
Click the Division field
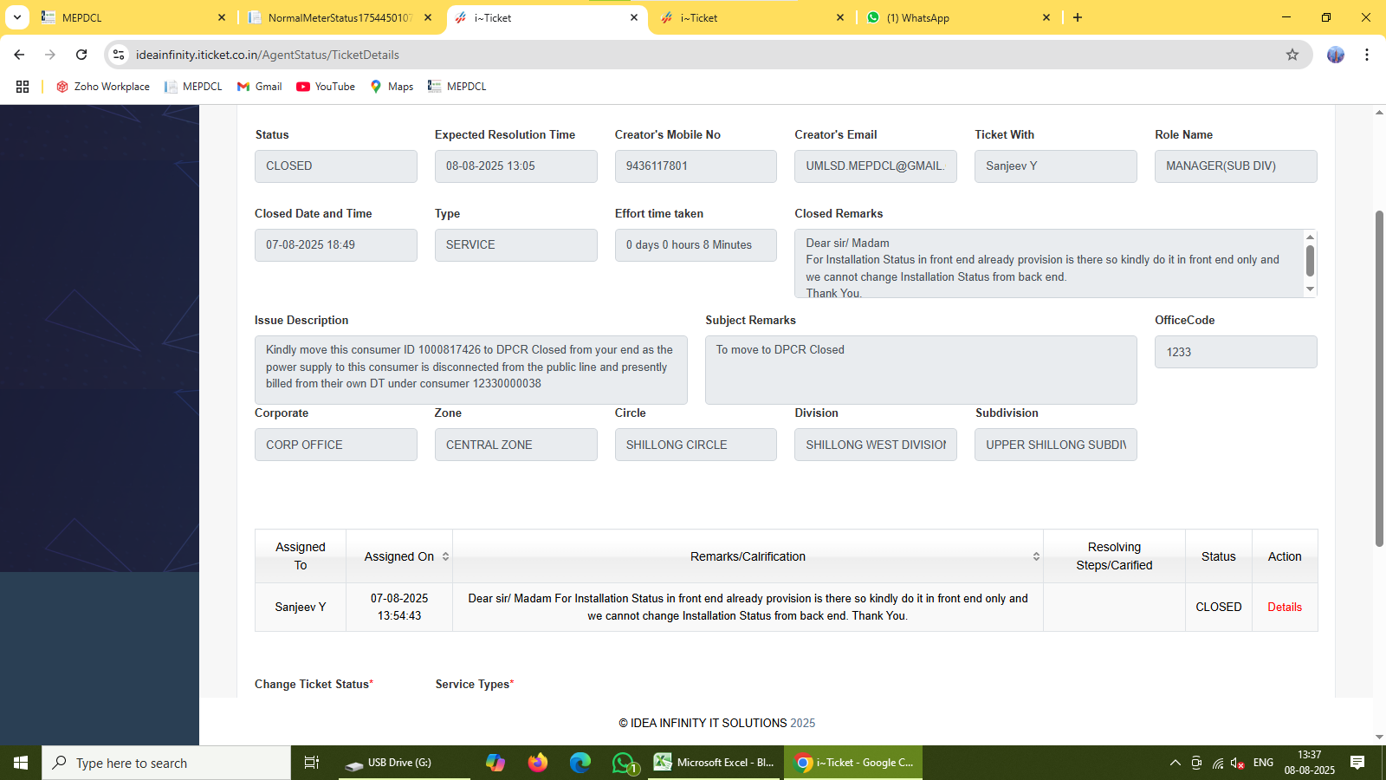pos(876,445)
